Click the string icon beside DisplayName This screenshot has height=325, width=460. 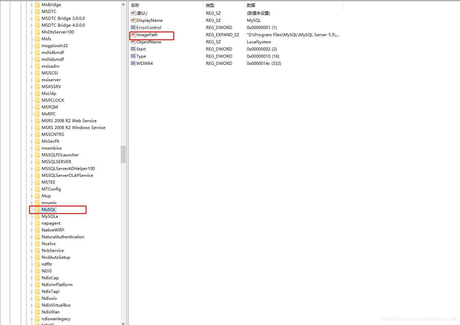[133, 20]
